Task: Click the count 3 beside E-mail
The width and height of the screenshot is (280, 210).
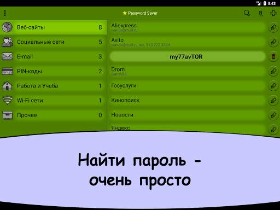Action: pos(100,56)
